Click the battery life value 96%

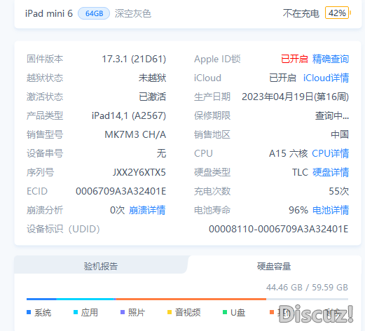298,210
